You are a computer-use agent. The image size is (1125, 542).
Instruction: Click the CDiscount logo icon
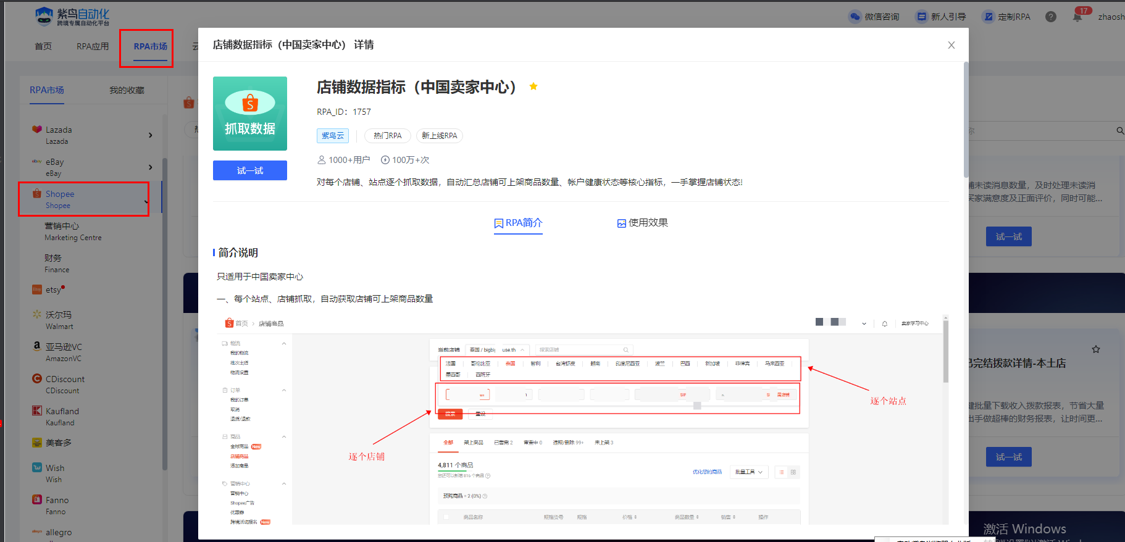pos(37,378)
